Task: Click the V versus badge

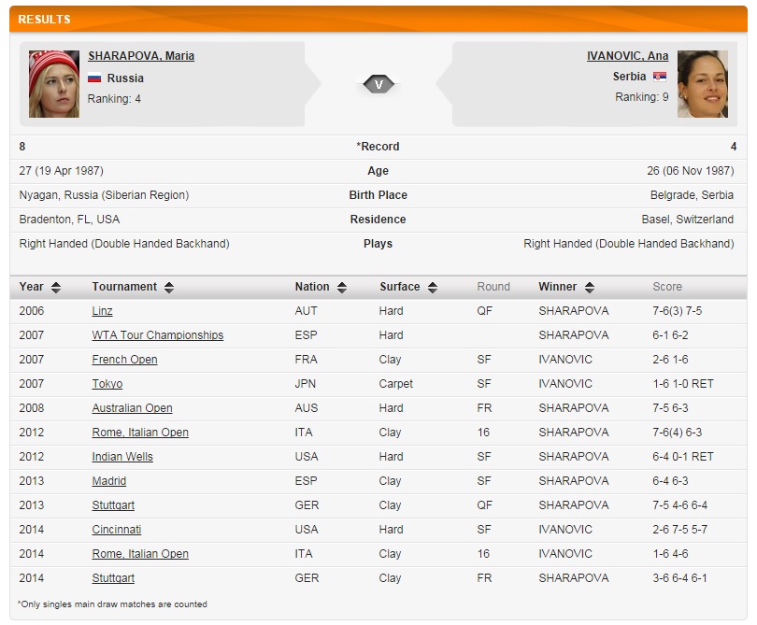Action: click(378, 84)
